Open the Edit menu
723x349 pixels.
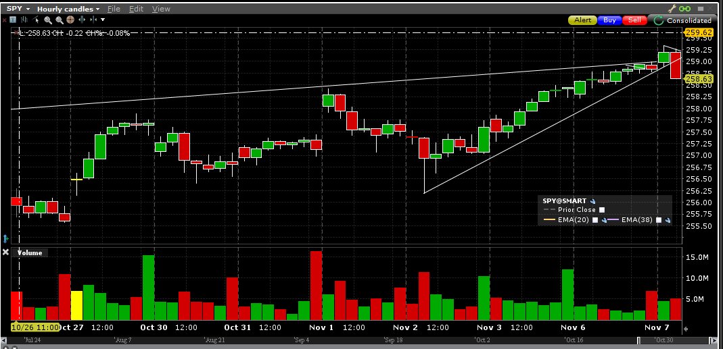click(x=136, y=9)
